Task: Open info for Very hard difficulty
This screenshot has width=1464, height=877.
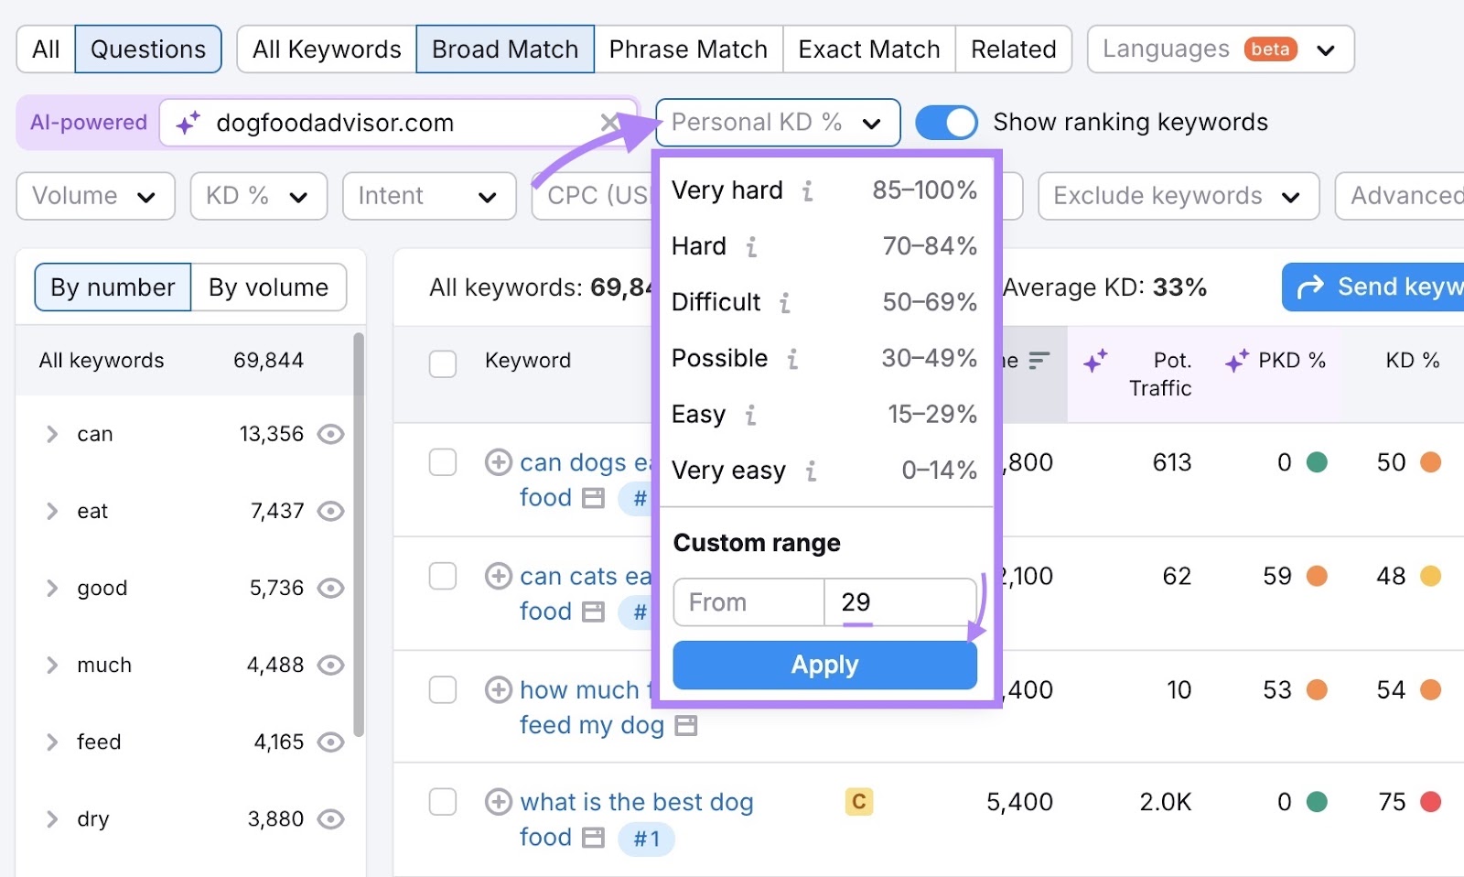Action: coord(808,190)
